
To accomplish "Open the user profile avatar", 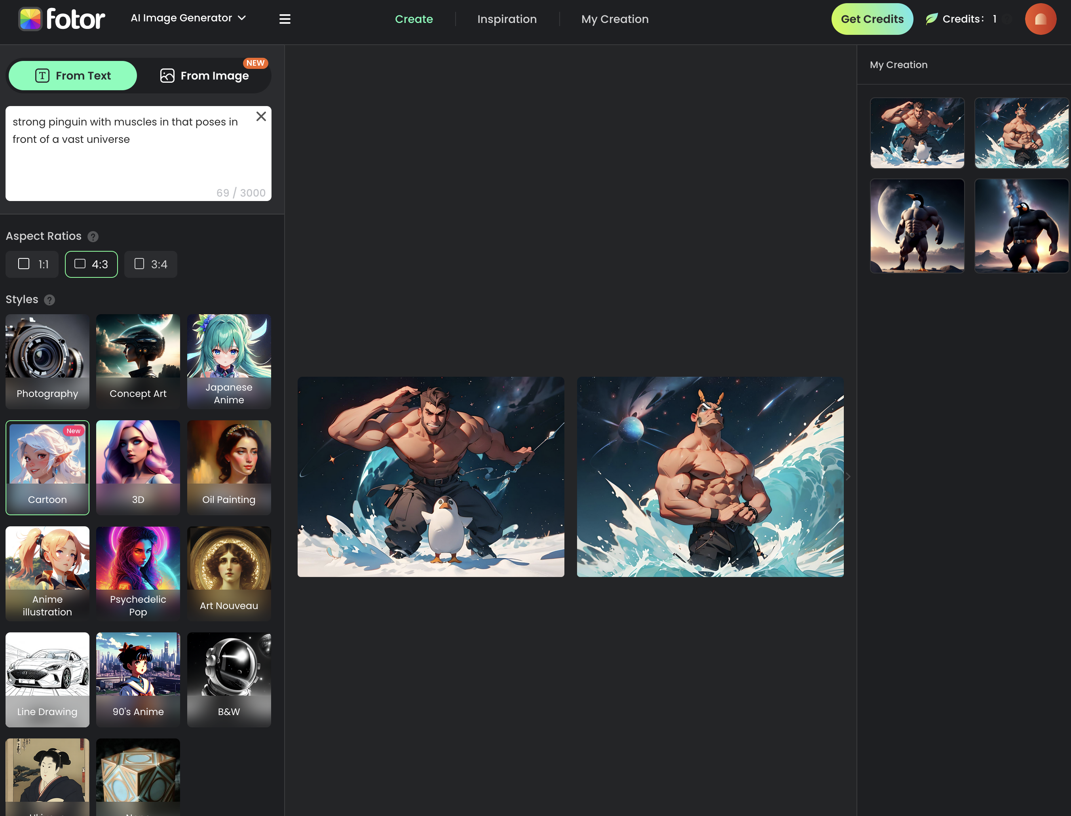I will [x=1040, y=19].
